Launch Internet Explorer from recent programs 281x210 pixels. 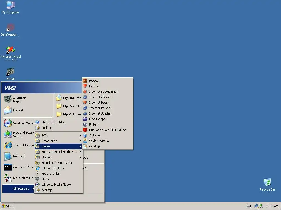[18, 145]
